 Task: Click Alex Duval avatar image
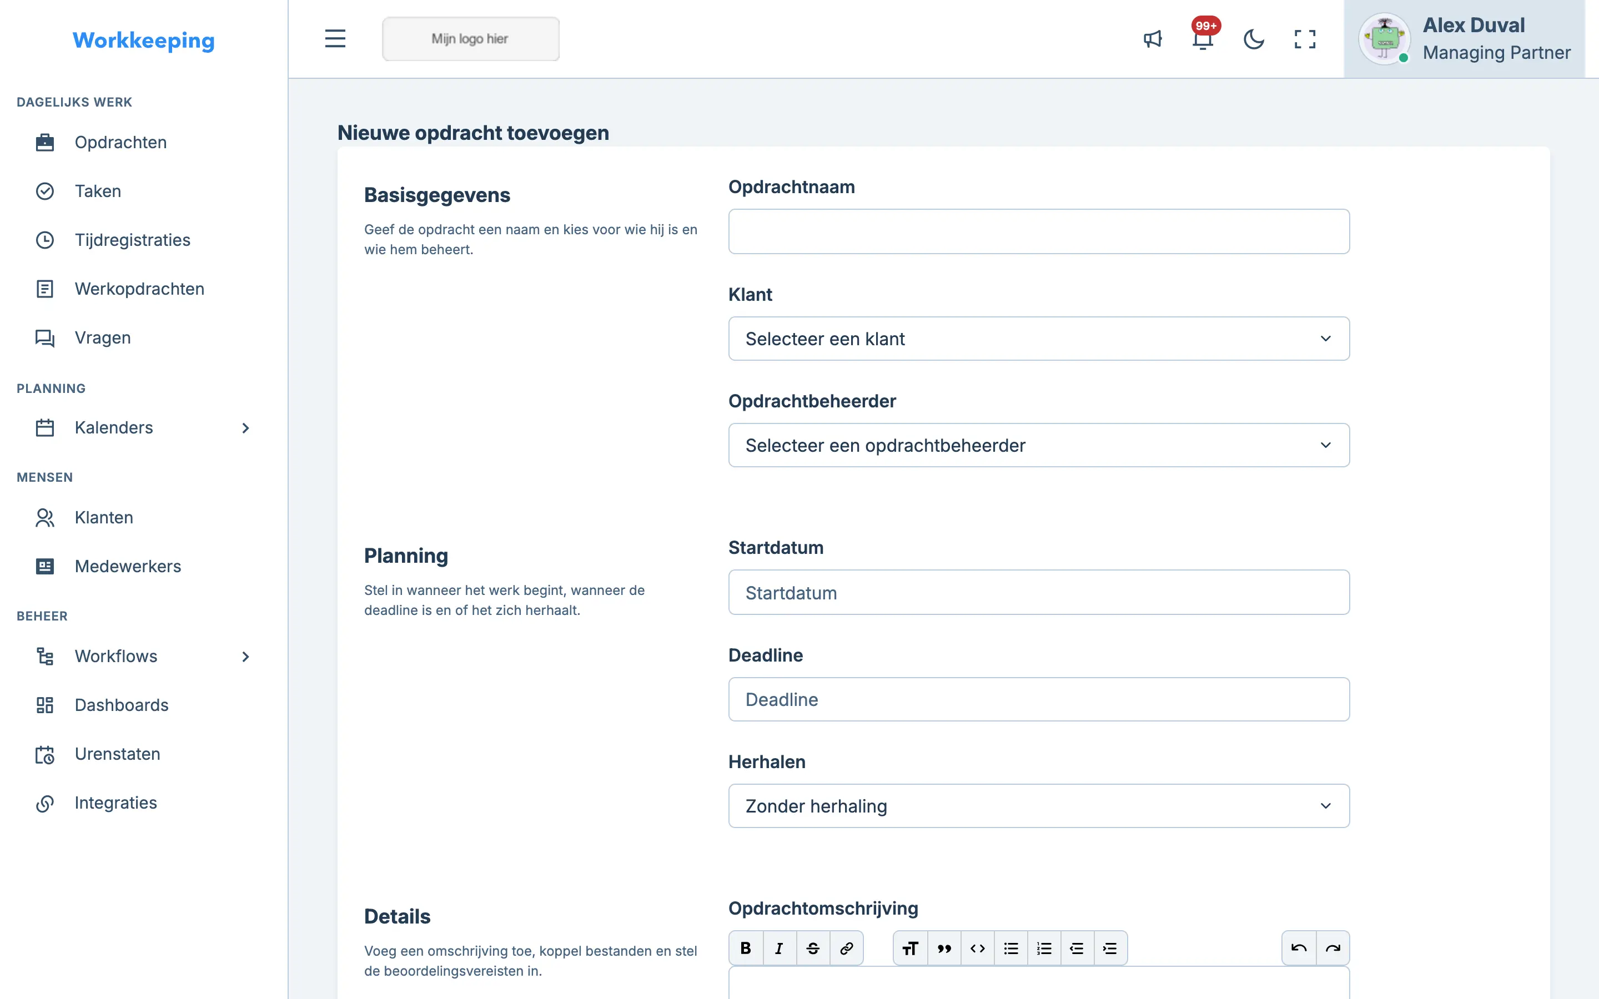coord(1384,39)
